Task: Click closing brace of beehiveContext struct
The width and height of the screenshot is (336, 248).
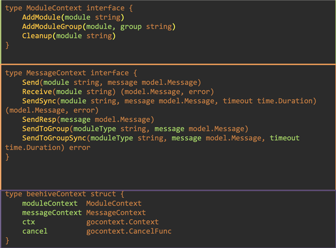Action: click(x=7, y=240)
